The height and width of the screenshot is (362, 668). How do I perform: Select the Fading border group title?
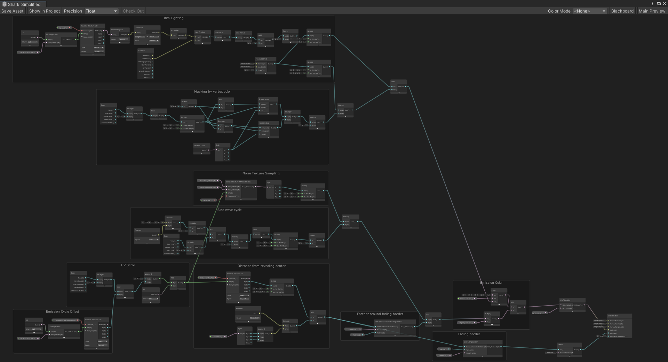coord(469,334)
